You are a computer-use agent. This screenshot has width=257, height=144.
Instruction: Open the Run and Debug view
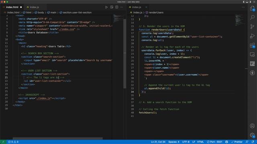click(x=253, y=36)
